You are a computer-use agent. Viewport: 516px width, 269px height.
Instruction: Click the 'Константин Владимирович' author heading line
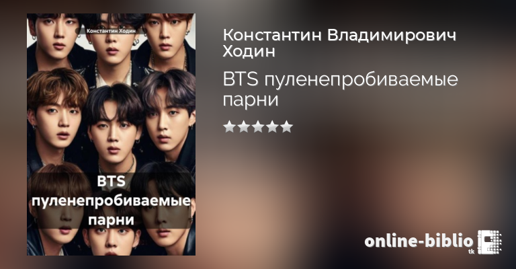coord(339,35)
